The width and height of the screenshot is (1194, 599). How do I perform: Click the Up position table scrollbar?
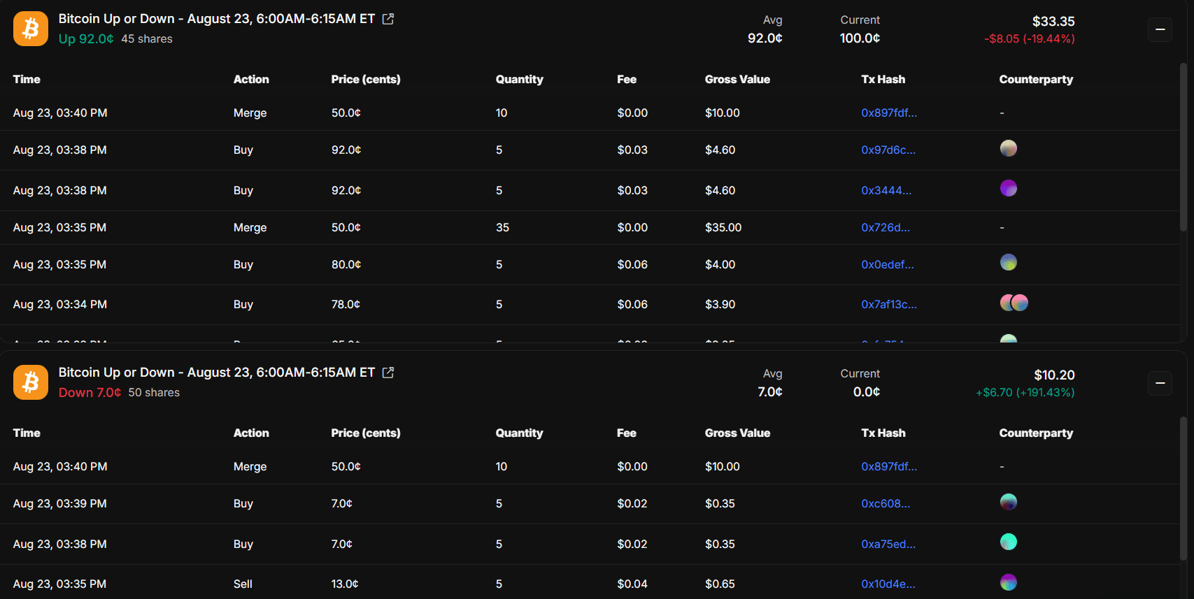point(1184,147)
